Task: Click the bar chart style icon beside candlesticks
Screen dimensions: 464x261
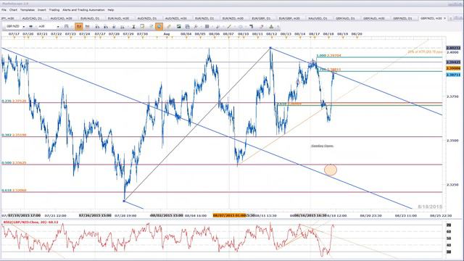Action: tap(87, 27)
